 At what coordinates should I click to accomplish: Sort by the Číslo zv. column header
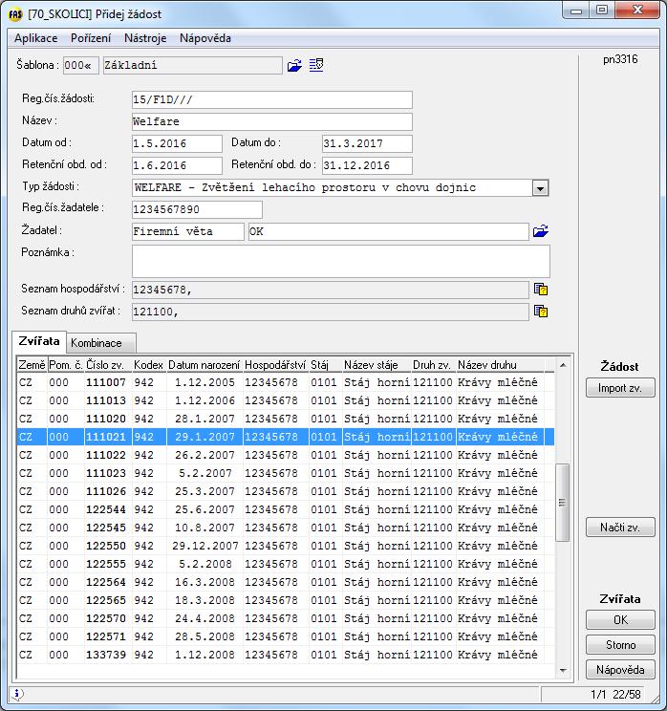coord(107,365)
